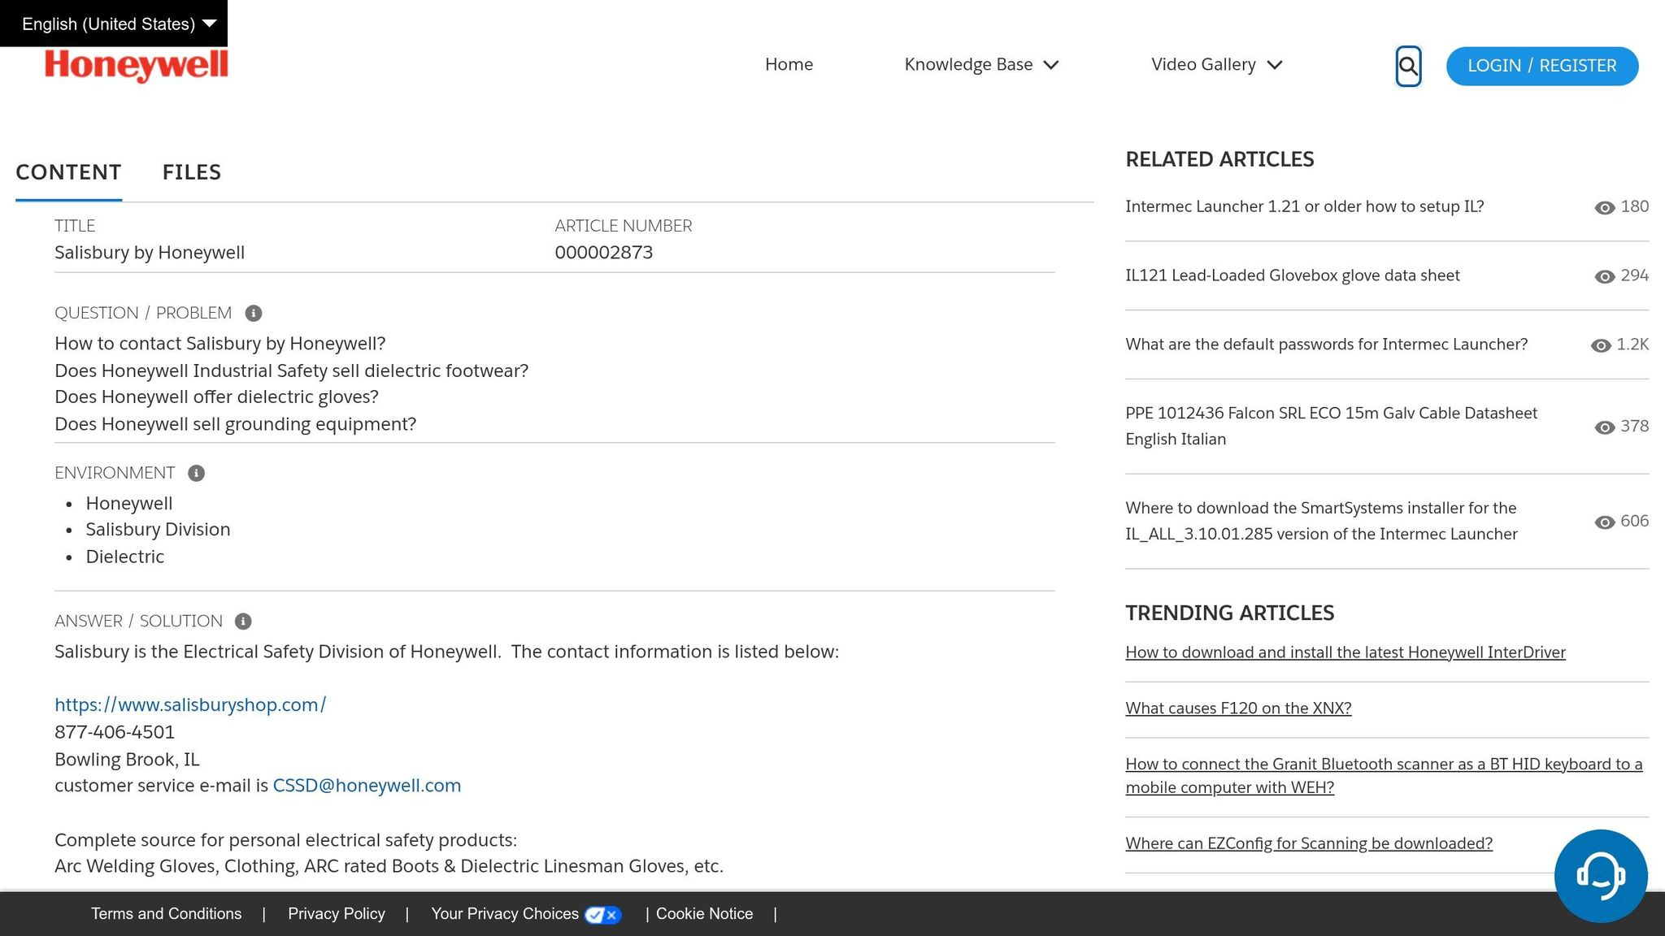Expand the Knowledge Base menu
The height and width of the screenshot is (936, 1665).
coord(981,65)
